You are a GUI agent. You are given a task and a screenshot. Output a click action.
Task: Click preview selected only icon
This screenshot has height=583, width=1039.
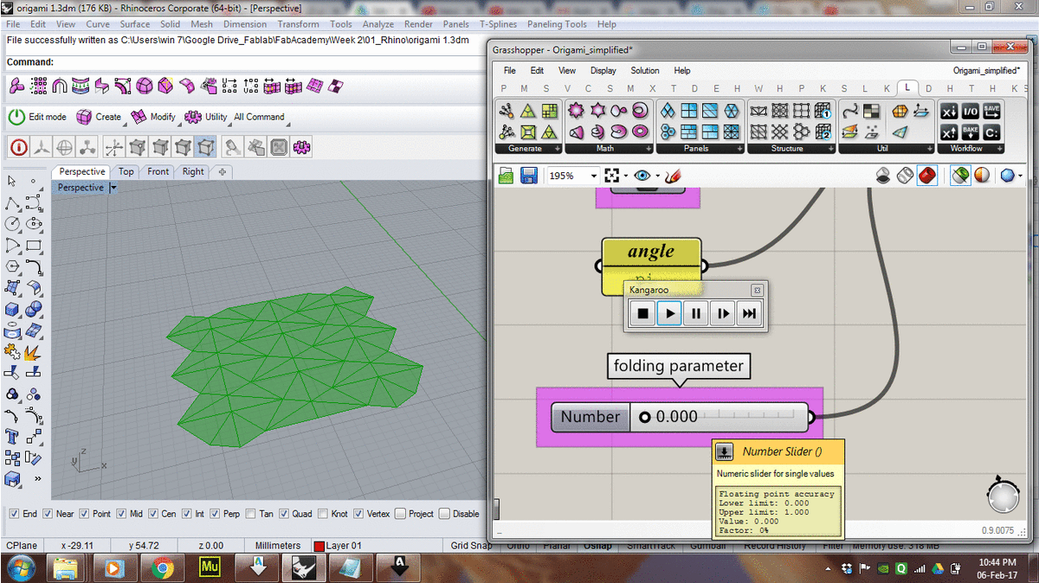click(x=960, y=176)
